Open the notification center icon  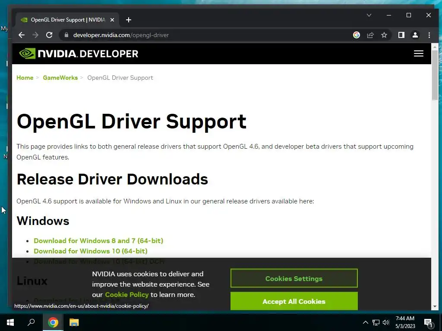click(428, 323)
